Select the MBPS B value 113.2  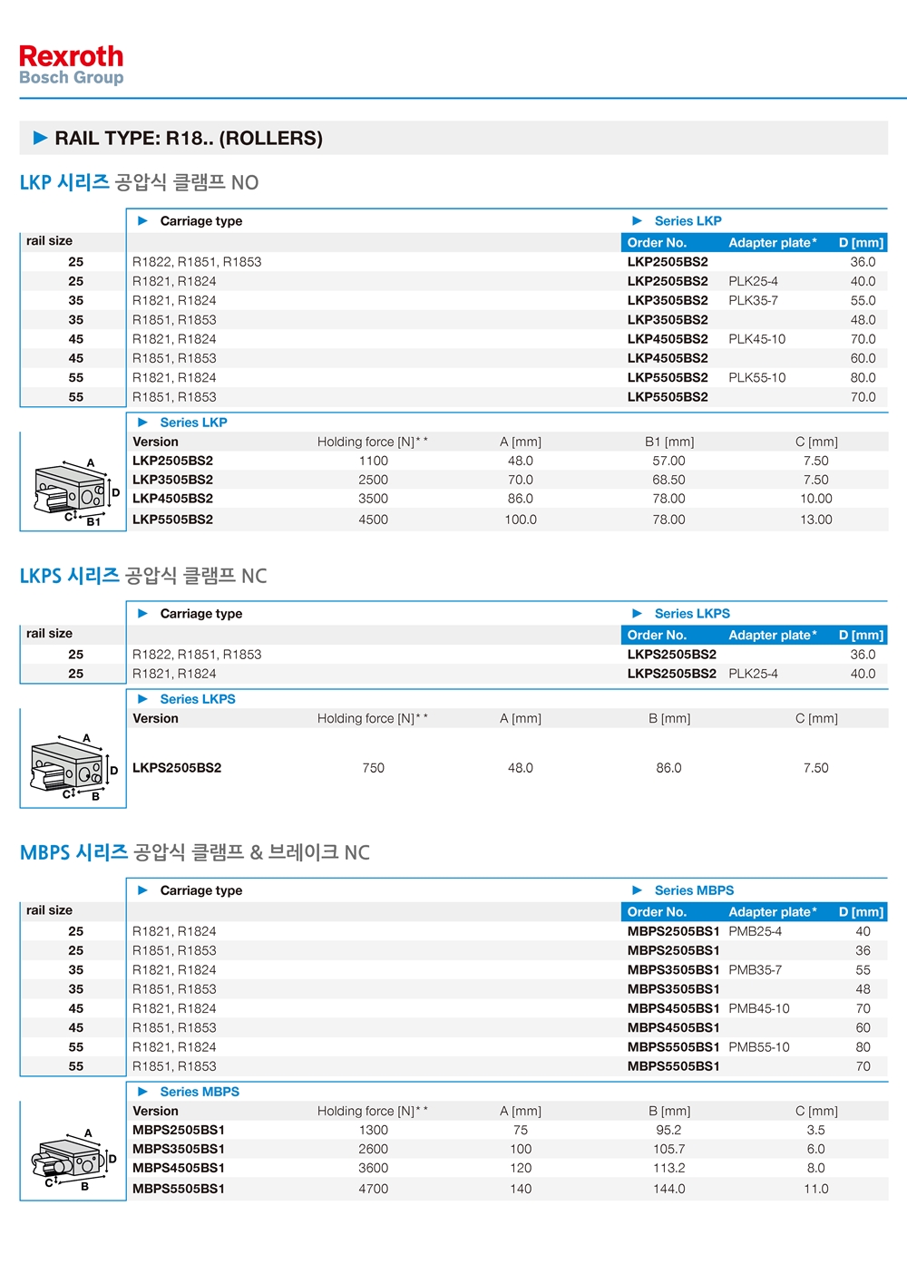coord(668,1168)
